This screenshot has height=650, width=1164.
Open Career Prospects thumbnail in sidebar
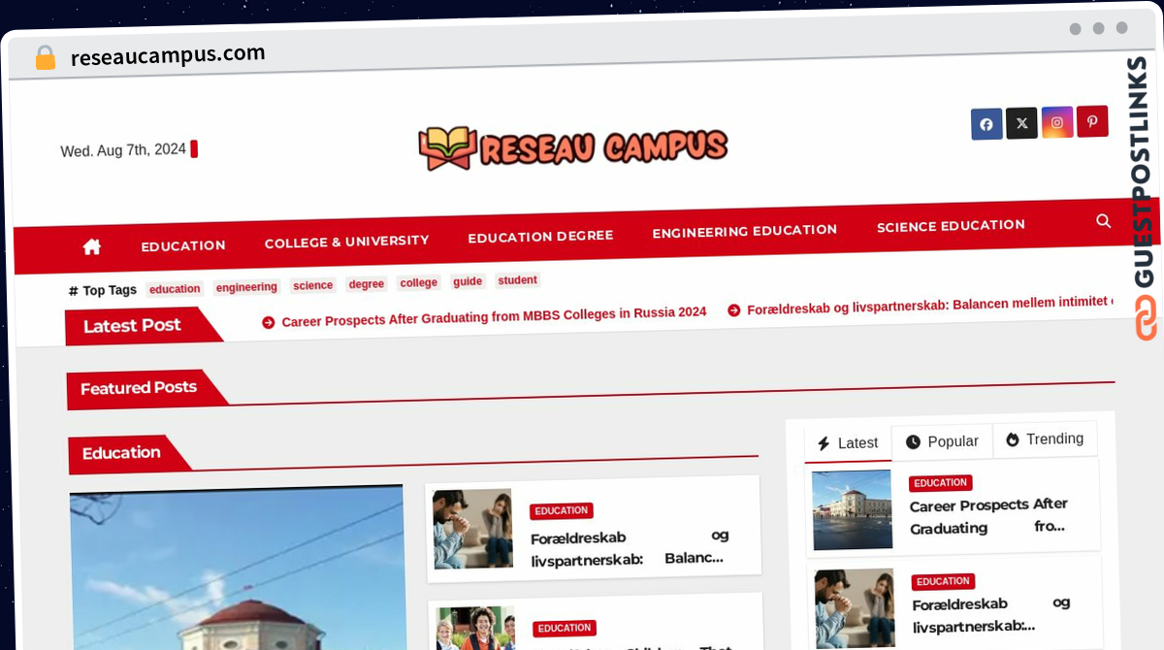[852, 510]
